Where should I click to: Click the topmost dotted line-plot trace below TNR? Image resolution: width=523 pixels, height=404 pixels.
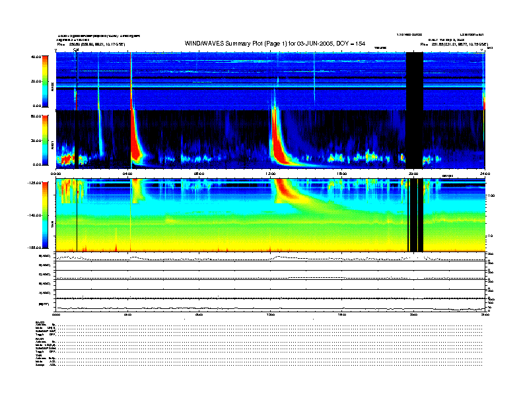pos(270,257)
